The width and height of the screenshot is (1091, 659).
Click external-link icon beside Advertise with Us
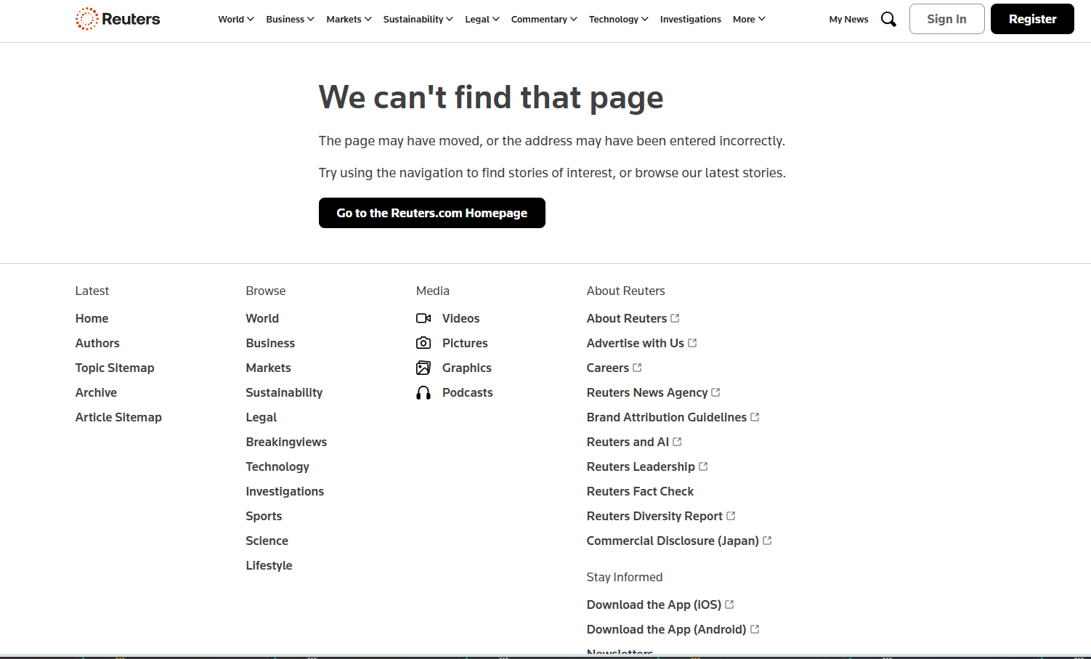(x=692, y=343)
